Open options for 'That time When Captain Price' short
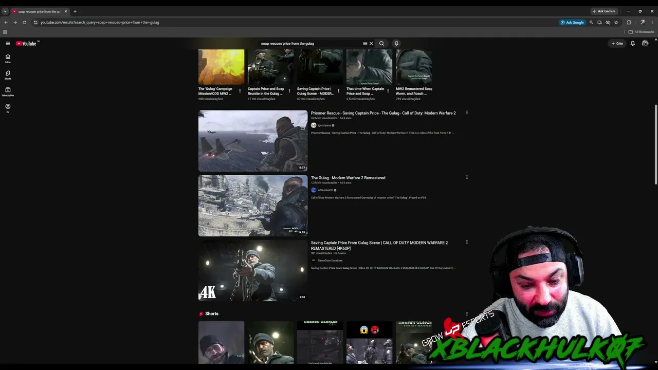Image resolution: width=658 pixels, height=370 pixels. point(388,91)
